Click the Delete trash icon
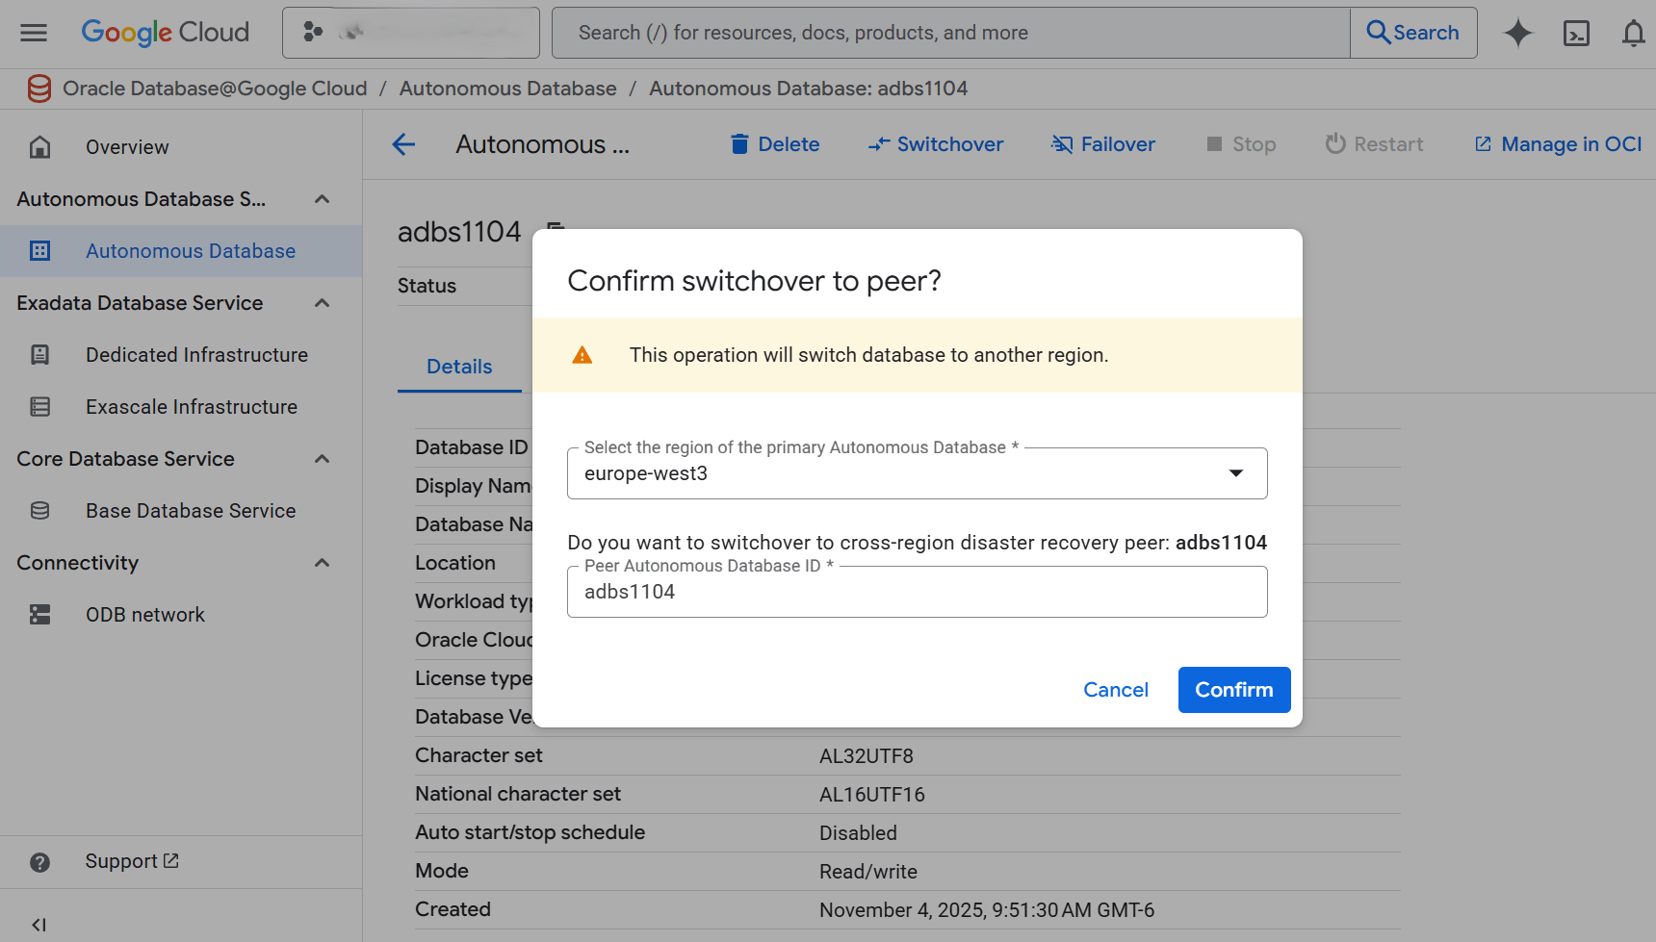 (739, 143)
